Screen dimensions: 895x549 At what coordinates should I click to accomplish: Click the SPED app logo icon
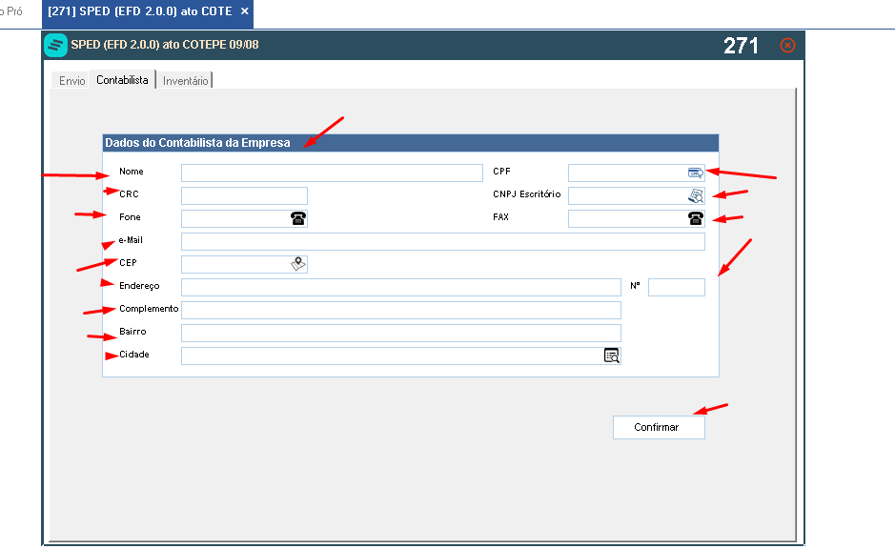(55, 45)
